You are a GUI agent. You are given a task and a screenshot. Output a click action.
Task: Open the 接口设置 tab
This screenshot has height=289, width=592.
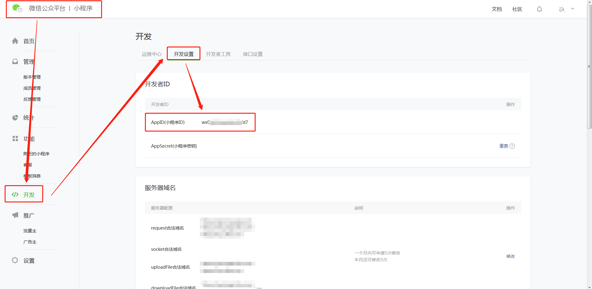coord(253,54)
